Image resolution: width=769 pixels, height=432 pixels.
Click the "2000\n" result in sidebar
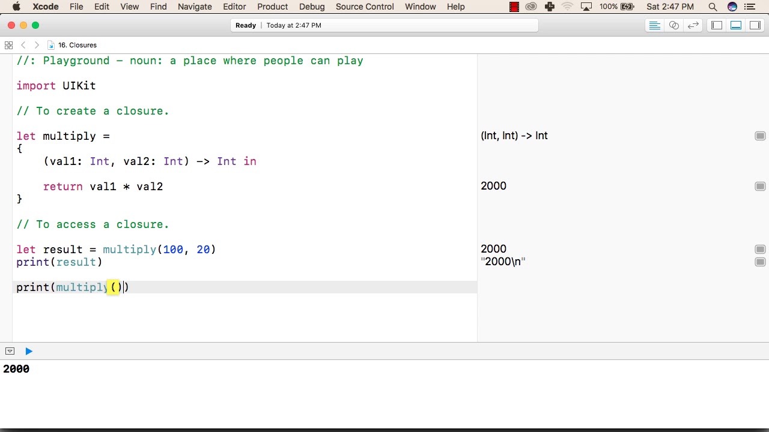tap(503, 262)
